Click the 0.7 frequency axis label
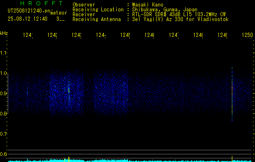The height and width of the screenshot is (162, 255). coord(4,134)
